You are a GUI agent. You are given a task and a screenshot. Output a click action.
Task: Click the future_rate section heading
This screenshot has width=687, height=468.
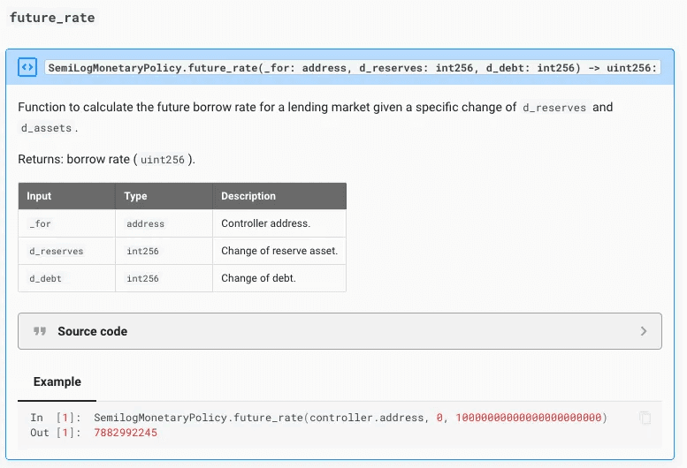click(x=52, y=18)
